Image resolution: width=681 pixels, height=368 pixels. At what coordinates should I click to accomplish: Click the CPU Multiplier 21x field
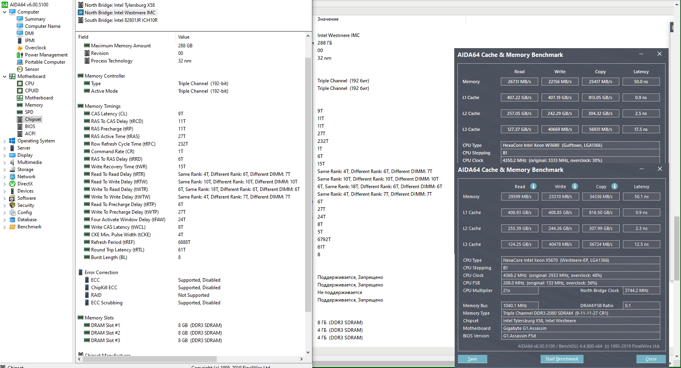[x=520, y=290]
